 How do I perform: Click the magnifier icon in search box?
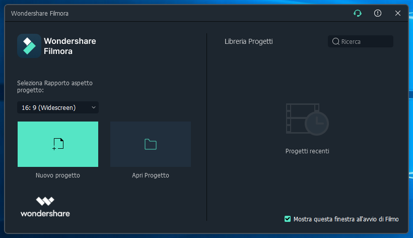coord(335,41)
